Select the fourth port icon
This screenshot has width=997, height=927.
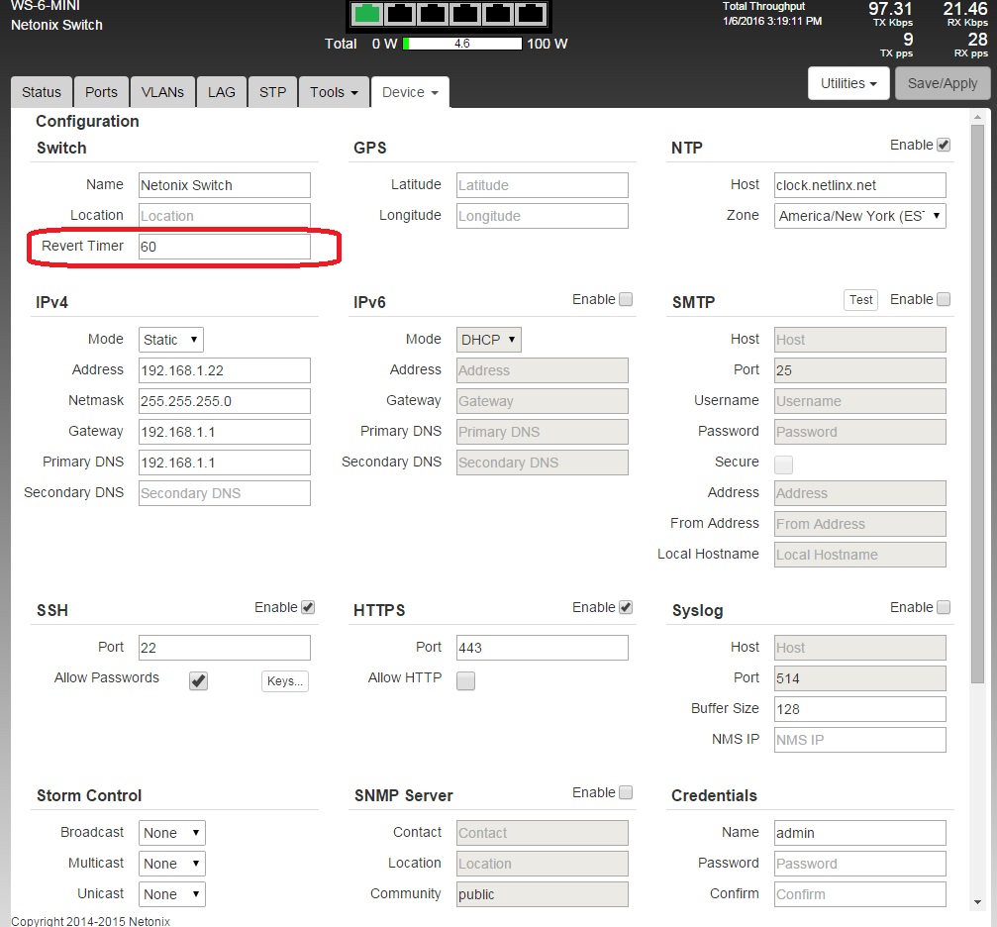coord(465,14)
